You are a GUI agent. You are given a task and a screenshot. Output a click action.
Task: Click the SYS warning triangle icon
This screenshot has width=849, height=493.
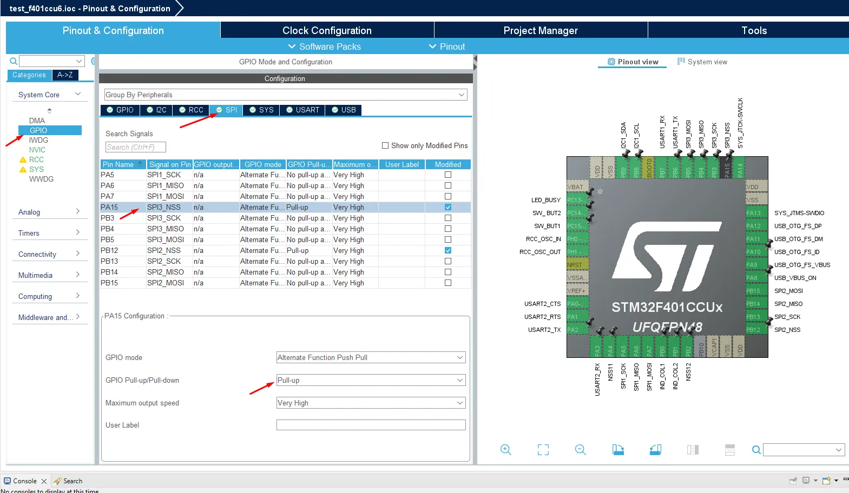(23, 170)
